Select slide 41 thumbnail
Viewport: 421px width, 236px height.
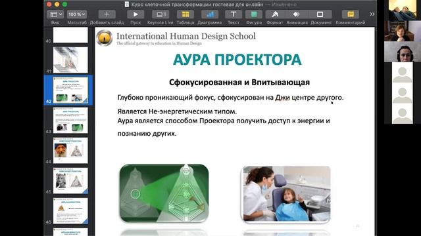pyautogui.click(x=70, y=60)
